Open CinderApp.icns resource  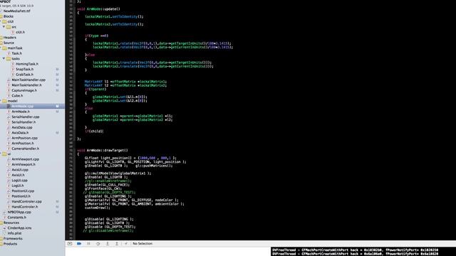(19, 228)
